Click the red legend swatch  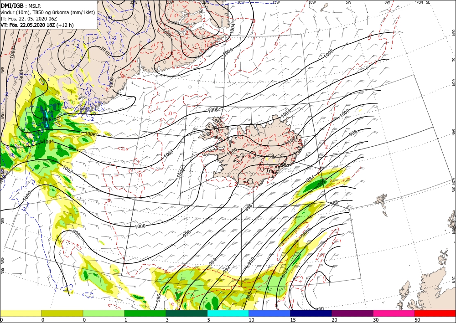click(x=435, y=313)
